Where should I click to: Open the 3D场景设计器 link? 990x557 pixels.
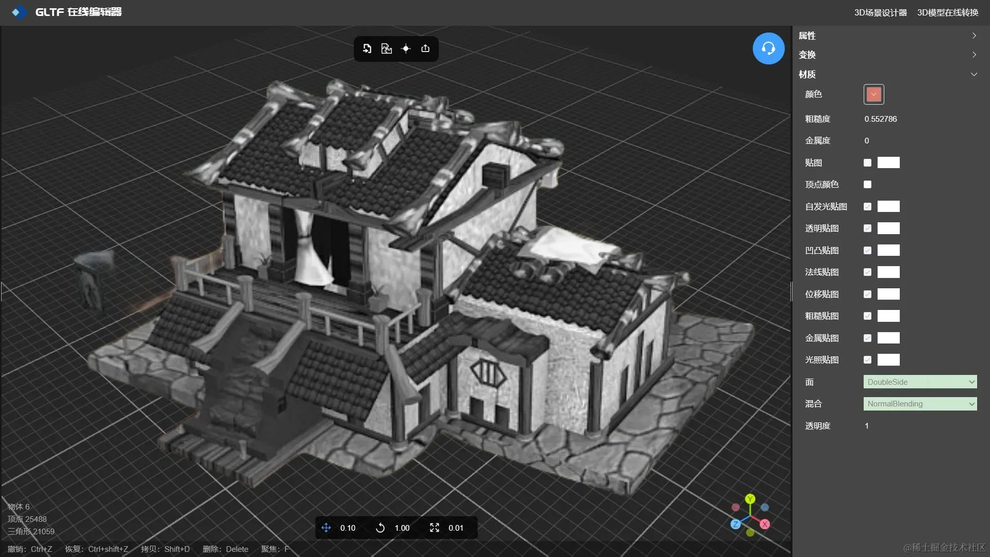tap(880, 12)
